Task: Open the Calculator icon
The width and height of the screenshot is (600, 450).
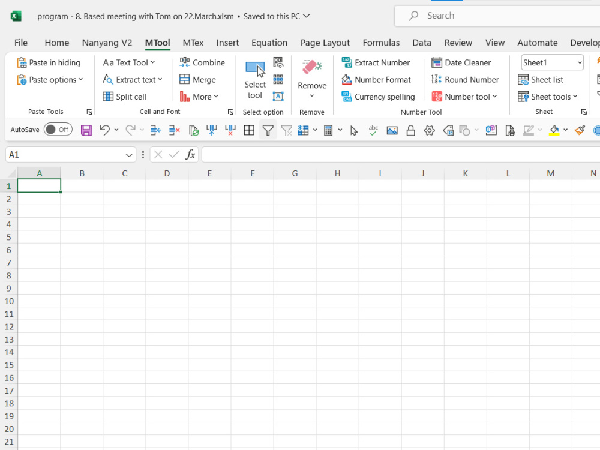Action: [x=328, y=130]
